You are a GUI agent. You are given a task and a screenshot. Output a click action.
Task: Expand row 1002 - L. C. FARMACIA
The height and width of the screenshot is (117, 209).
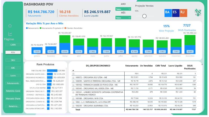[x=73, y=102]
